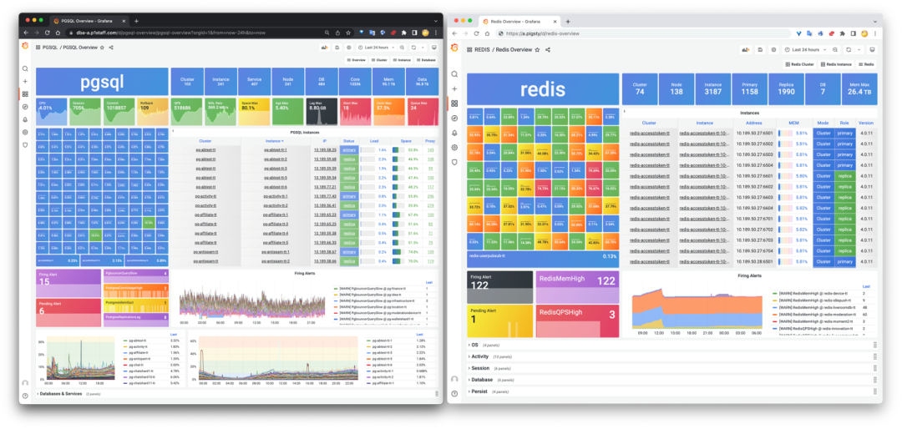Open search in PGSQL window sidebar
This screenshot has height=429, width=902.
[x=25, y=69]
